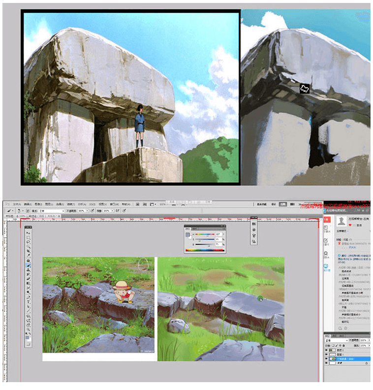
Task: Hide the 图层 2 layer
Action: coord(326,350)
